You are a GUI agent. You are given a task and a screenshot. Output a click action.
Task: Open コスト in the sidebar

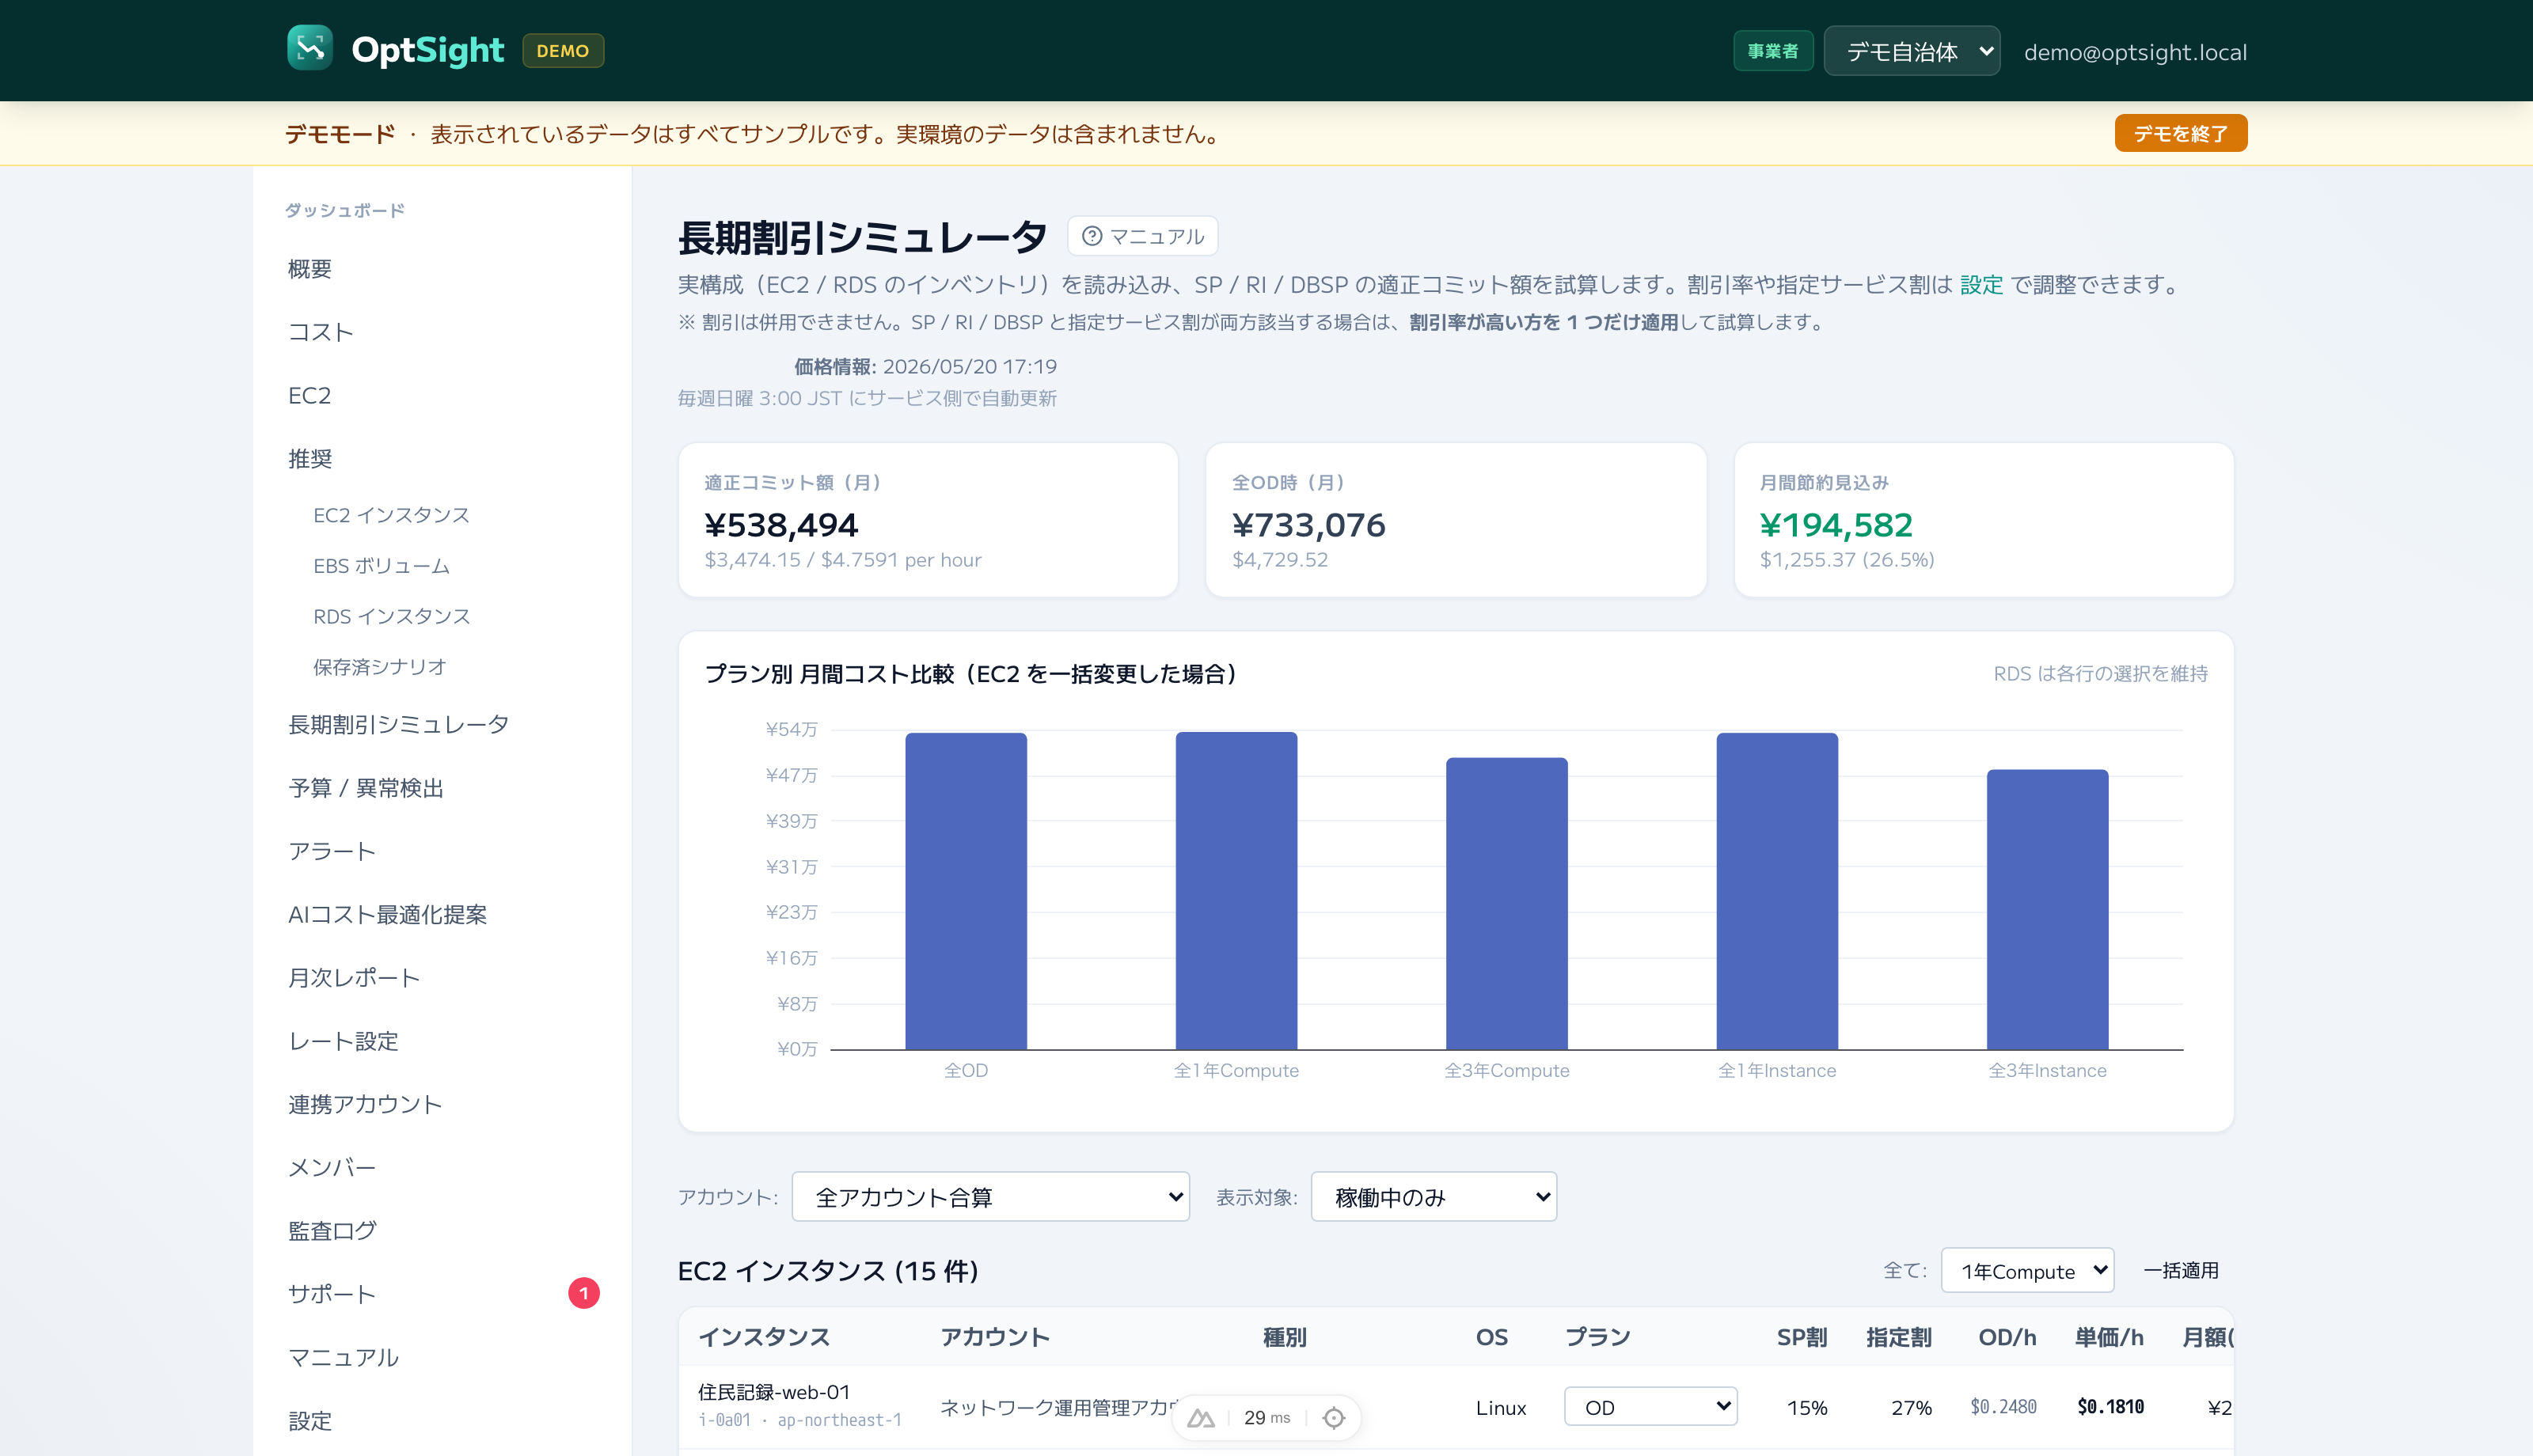tap(321, 332)
